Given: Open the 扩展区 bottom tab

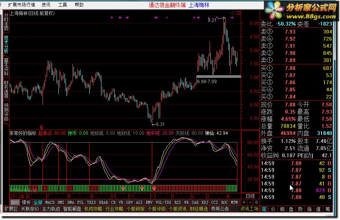Looking at the screenshot, I should pyautogui.click(x=11, y=209).
